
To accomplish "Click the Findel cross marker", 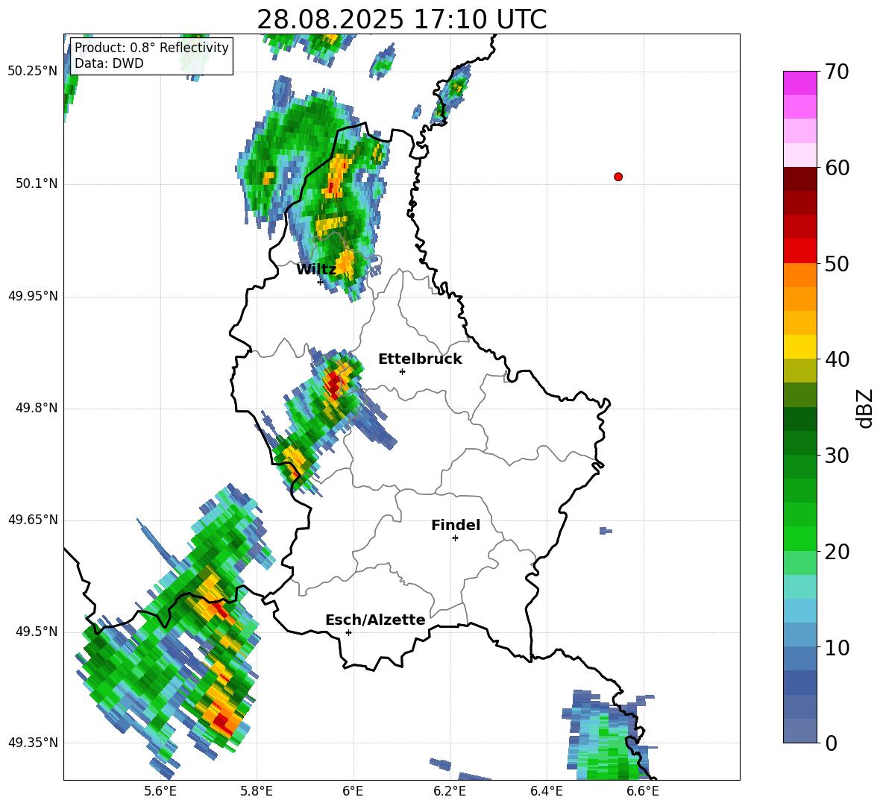I will pos(455,538).
